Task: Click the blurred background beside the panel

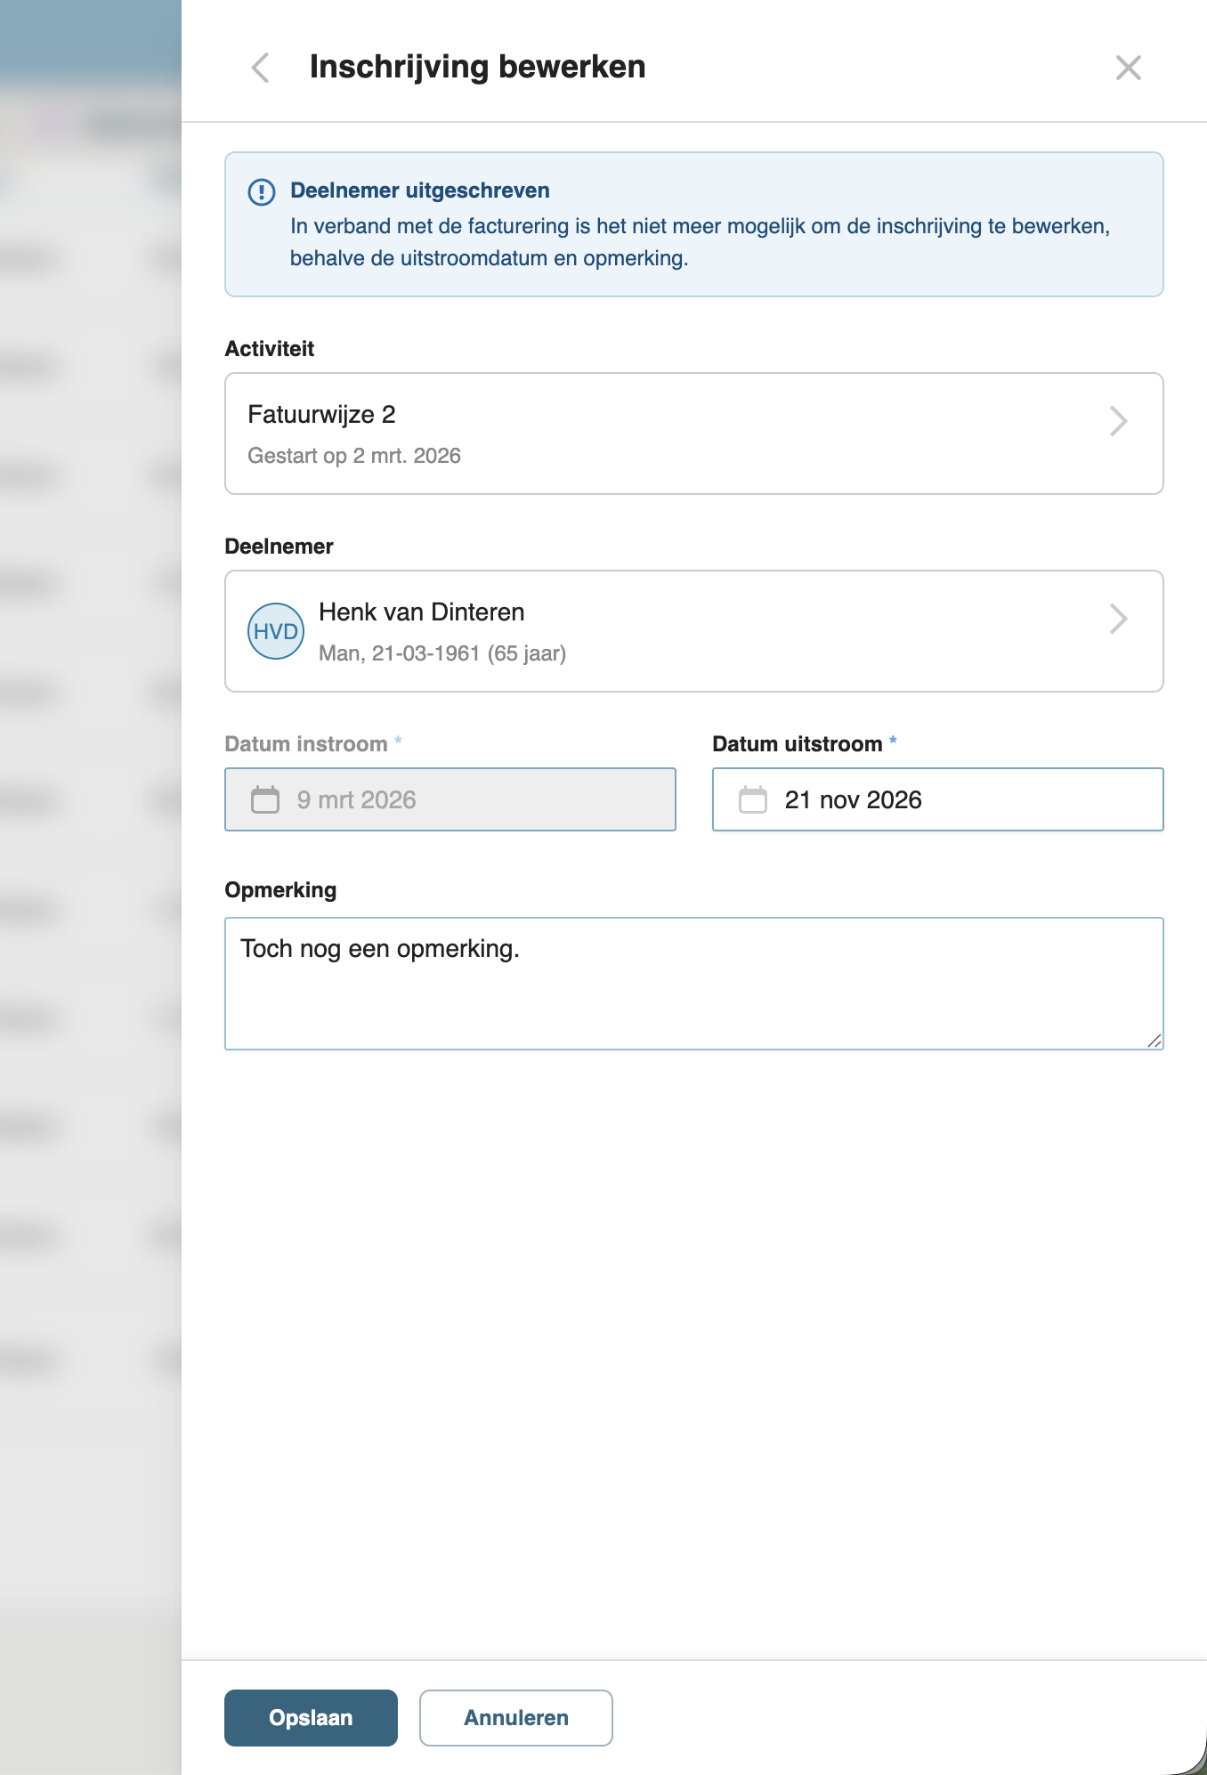Action: click(89, 890)
